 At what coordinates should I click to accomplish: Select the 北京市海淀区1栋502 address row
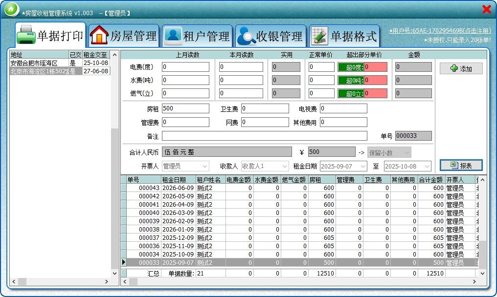click(60, 71)
